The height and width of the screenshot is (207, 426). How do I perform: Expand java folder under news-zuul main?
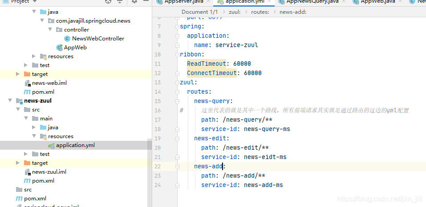click(34, 127)
